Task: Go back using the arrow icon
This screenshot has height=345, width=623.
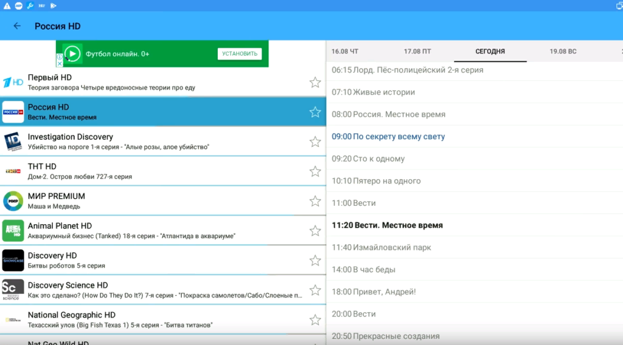Action: (x=17, y=26)
